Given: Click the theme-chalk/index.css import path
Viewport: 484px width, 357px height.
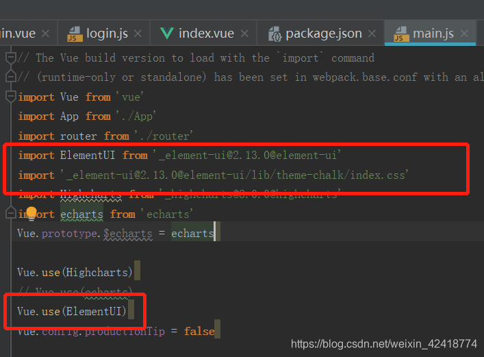Looking at the screenshot, I should [235, 175].
